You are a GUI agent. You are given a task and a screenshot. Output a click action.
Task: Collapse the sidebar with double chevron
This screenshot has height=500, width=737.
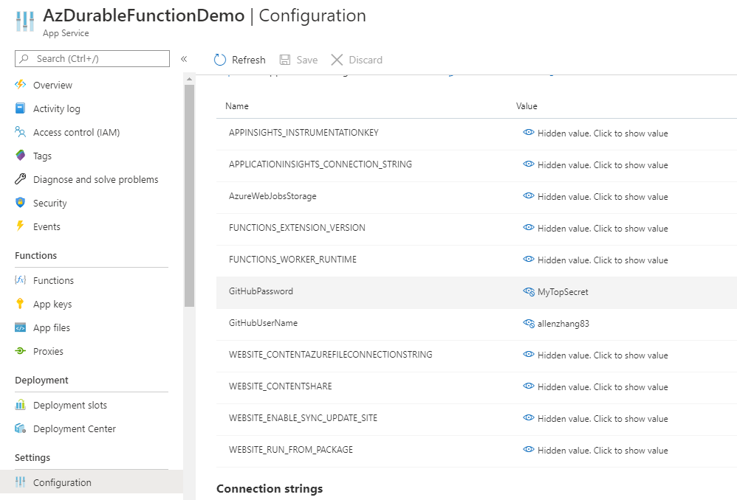click(x=184, y=59)
